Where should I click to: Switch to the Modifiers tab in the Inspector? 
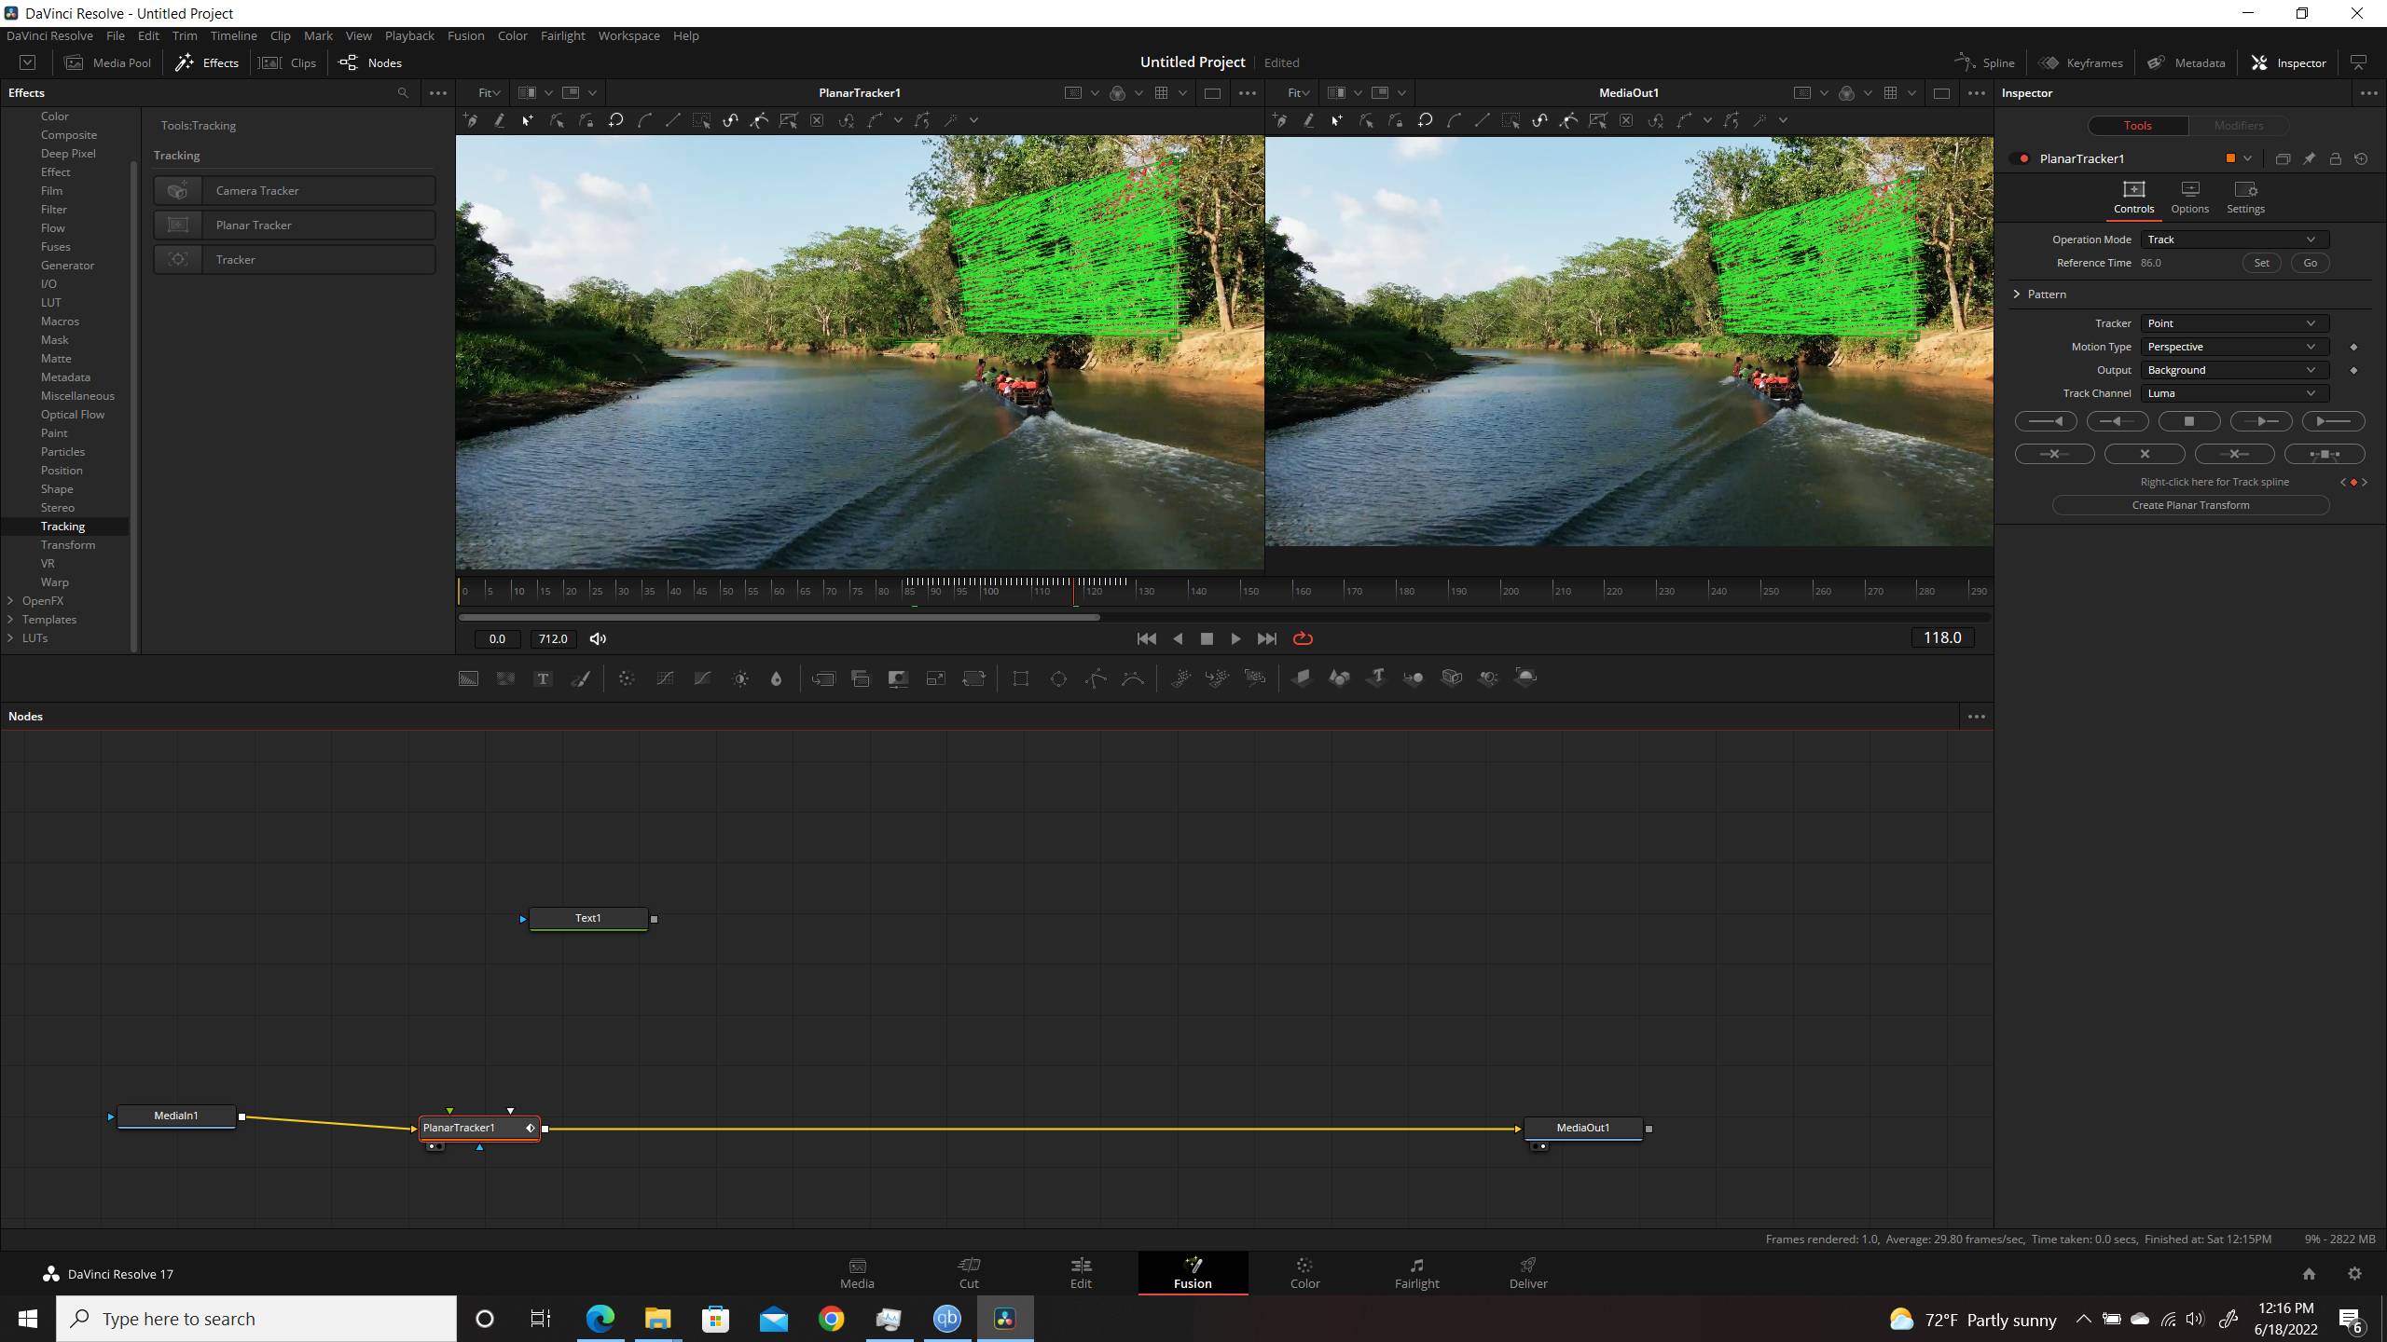[x=2238, y=126]
